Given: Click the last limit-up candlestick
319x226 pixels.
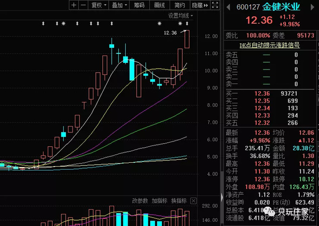Looking at the screenshot, I should pos(187,39).
